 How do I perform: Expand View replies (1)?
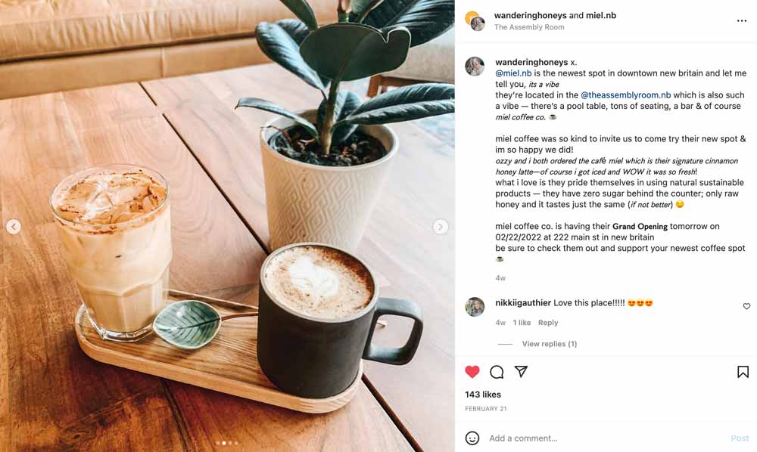550,344
